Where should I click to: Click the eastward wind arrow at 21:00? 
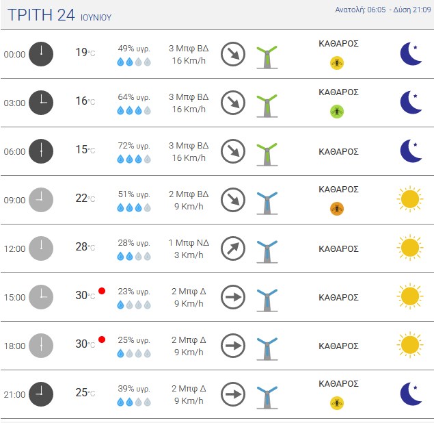coord(233,394)
